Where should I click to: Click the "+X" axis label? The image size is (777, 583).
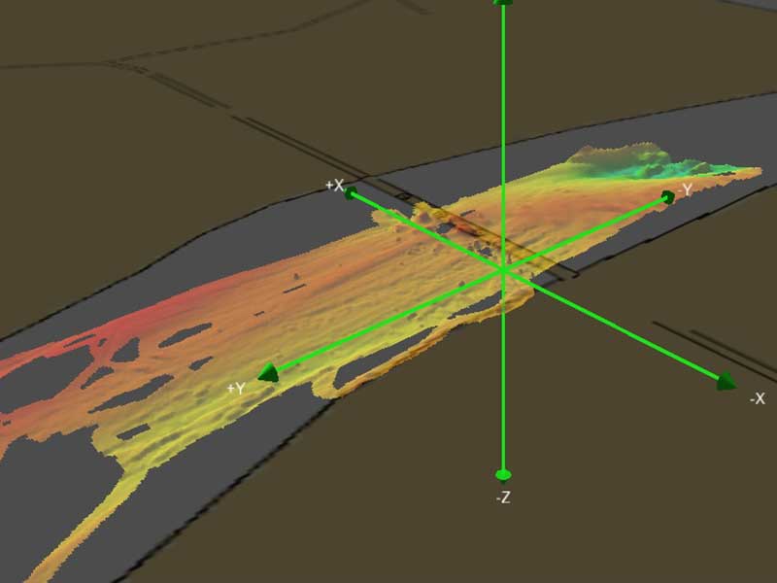334,186
